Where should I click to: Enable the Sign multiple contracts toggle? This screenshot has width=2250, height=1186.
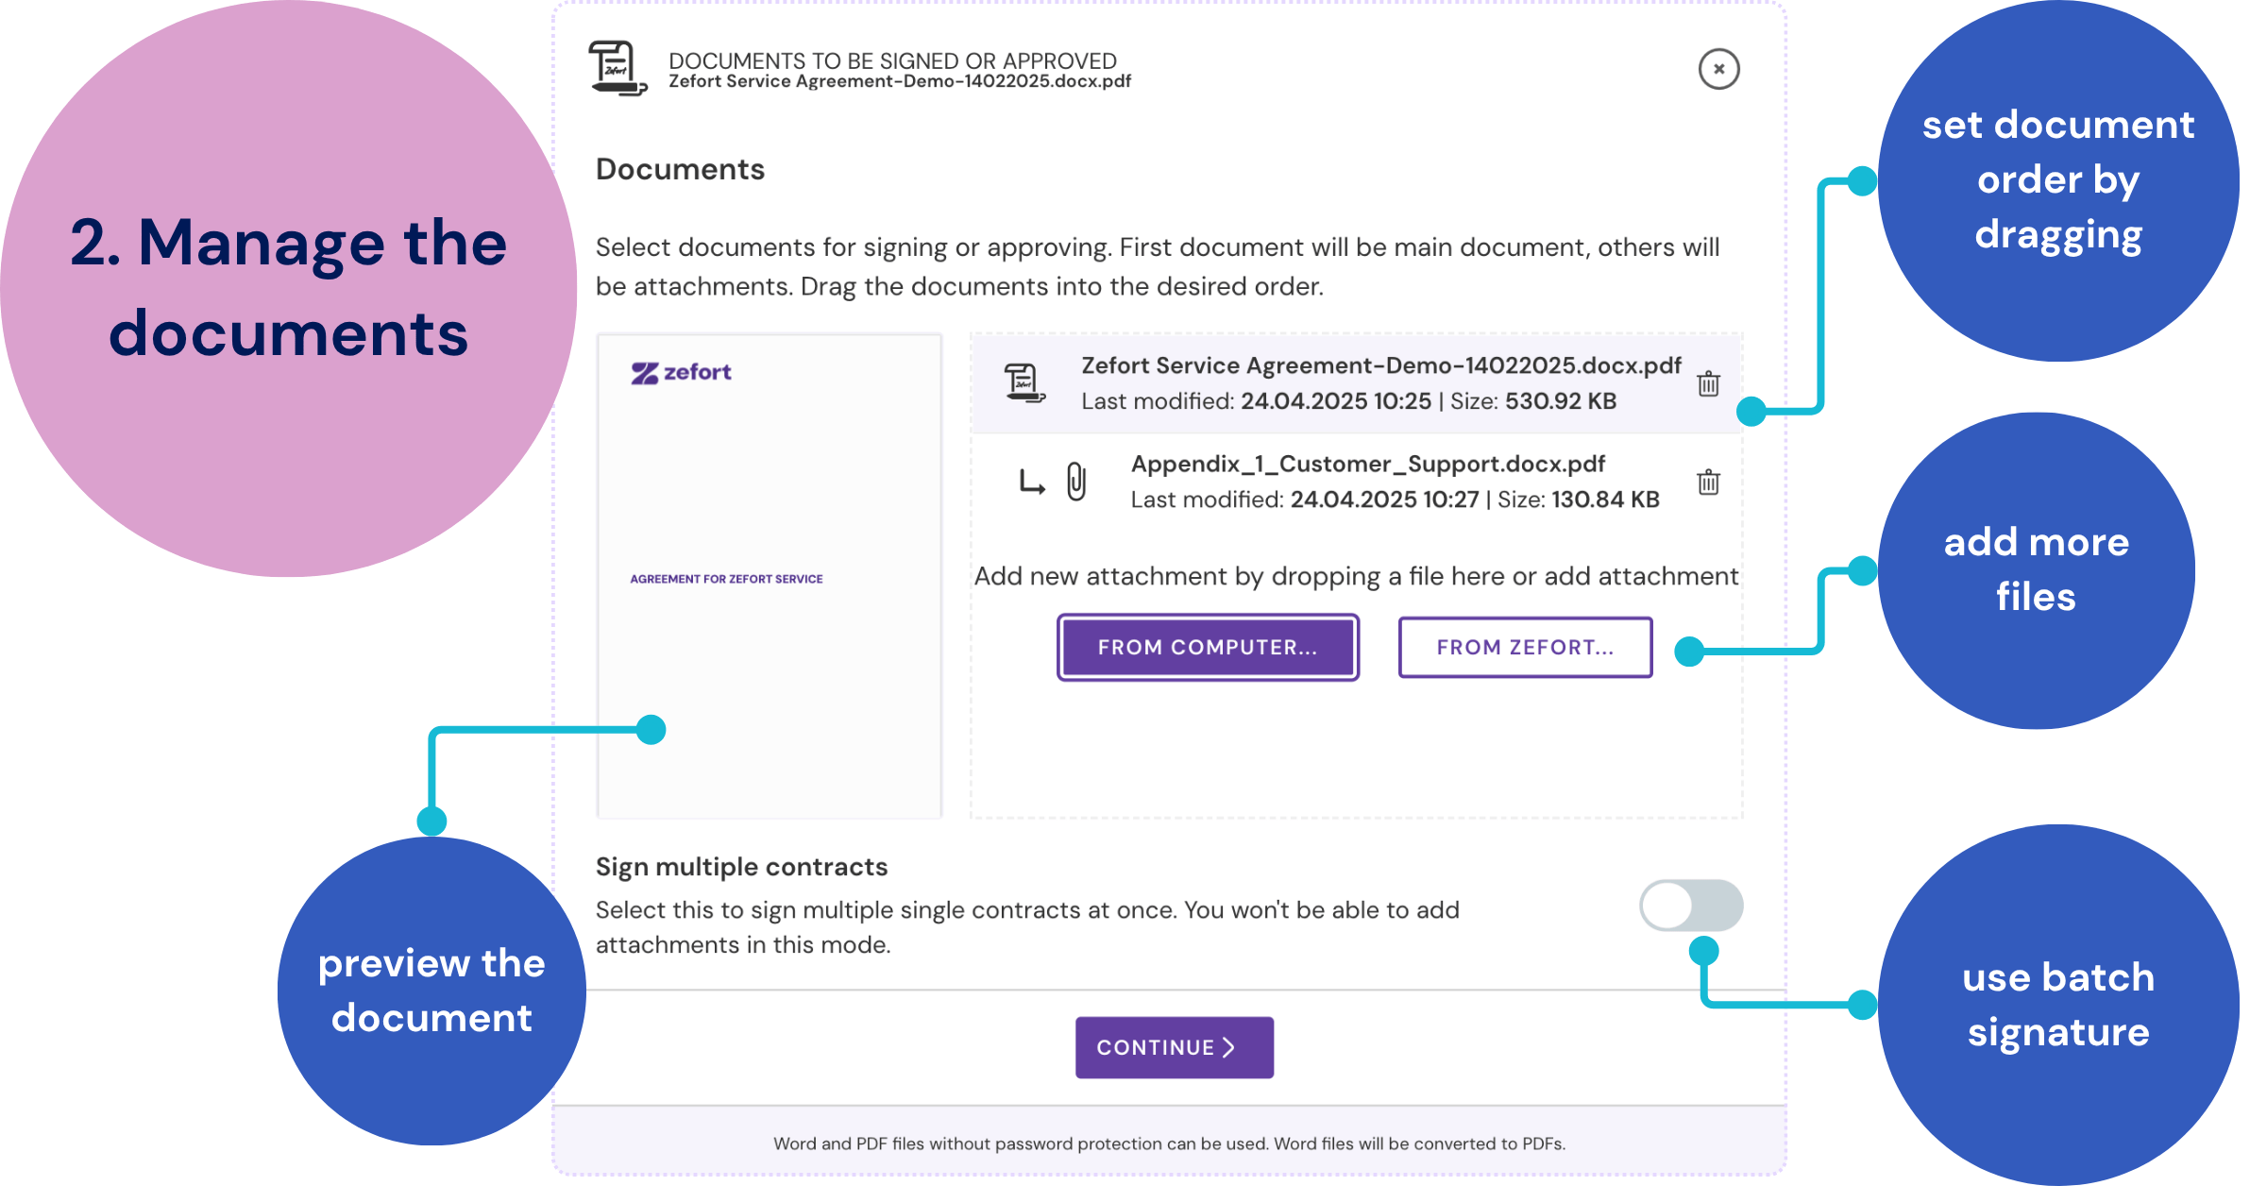[x=1691, y=906]
